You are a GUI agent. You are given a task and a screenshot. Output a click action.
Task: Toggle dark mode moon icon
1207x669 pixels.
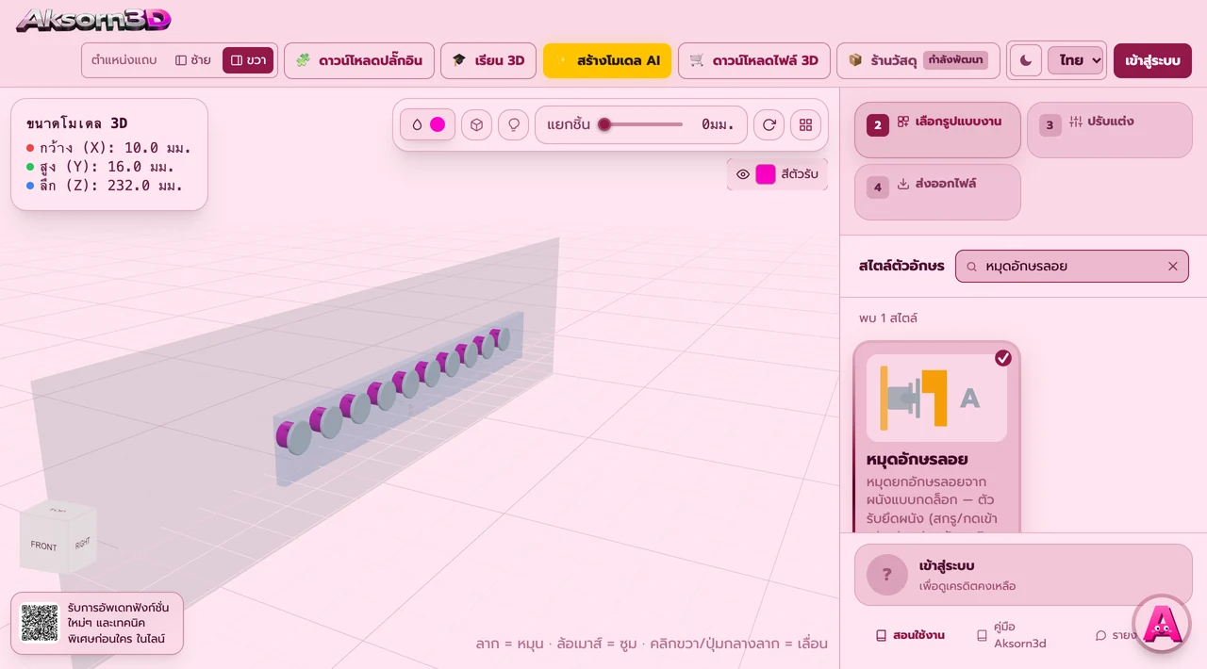tap(1026, 60)
